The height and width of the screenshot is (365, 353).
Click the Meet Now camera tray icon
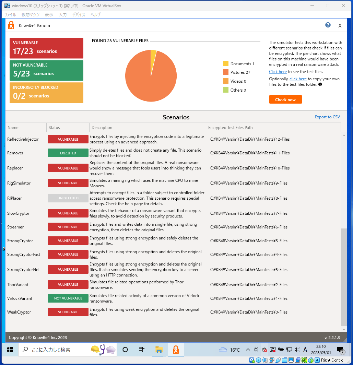pos(256,350)
